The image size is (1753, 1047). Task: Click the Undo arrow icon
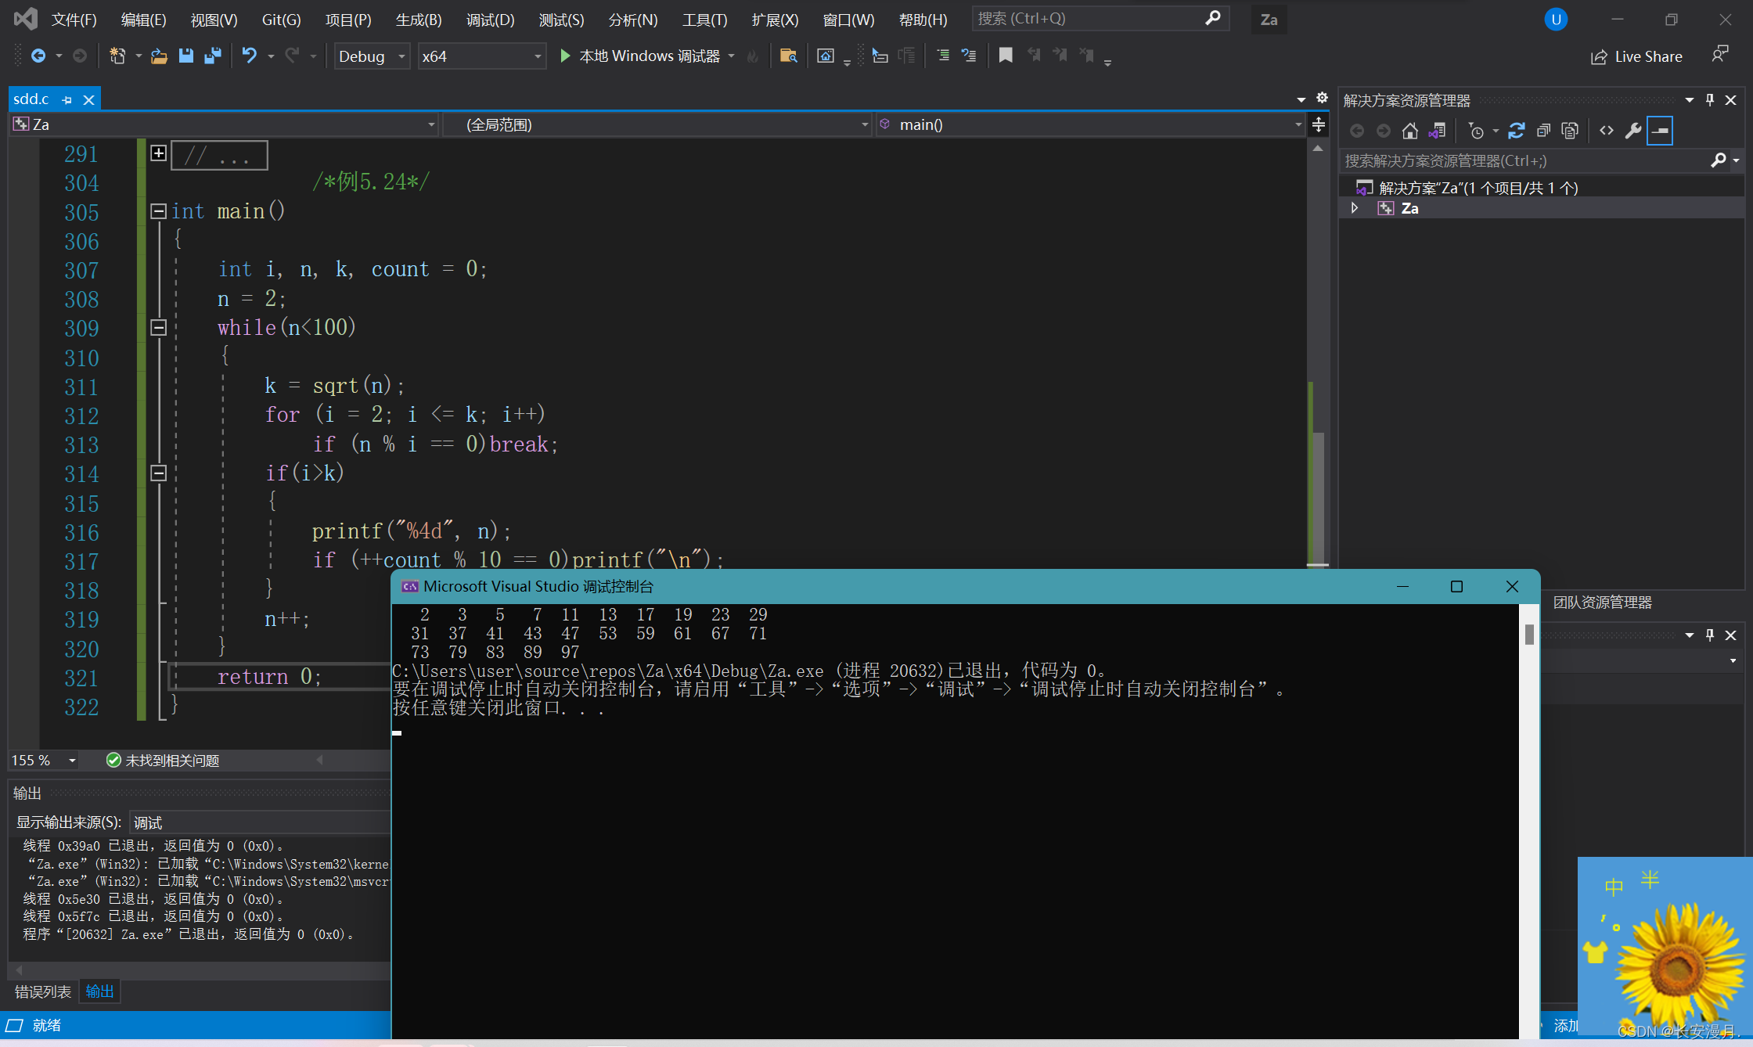coord(249,56)
